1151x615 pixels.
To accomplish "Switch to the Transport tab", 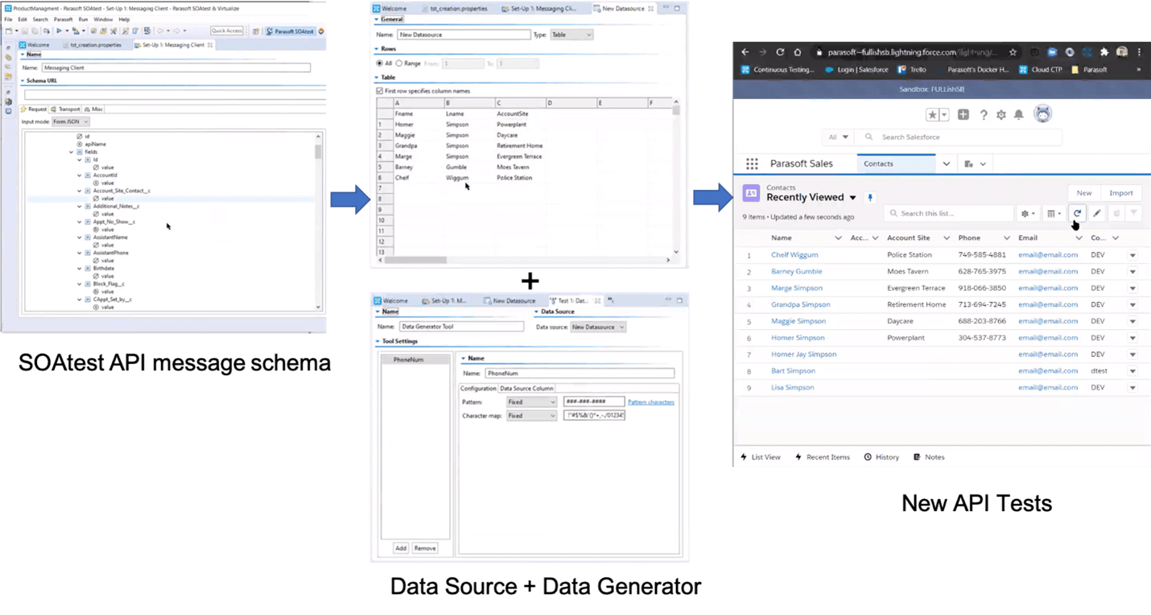I will click(66, 109).
